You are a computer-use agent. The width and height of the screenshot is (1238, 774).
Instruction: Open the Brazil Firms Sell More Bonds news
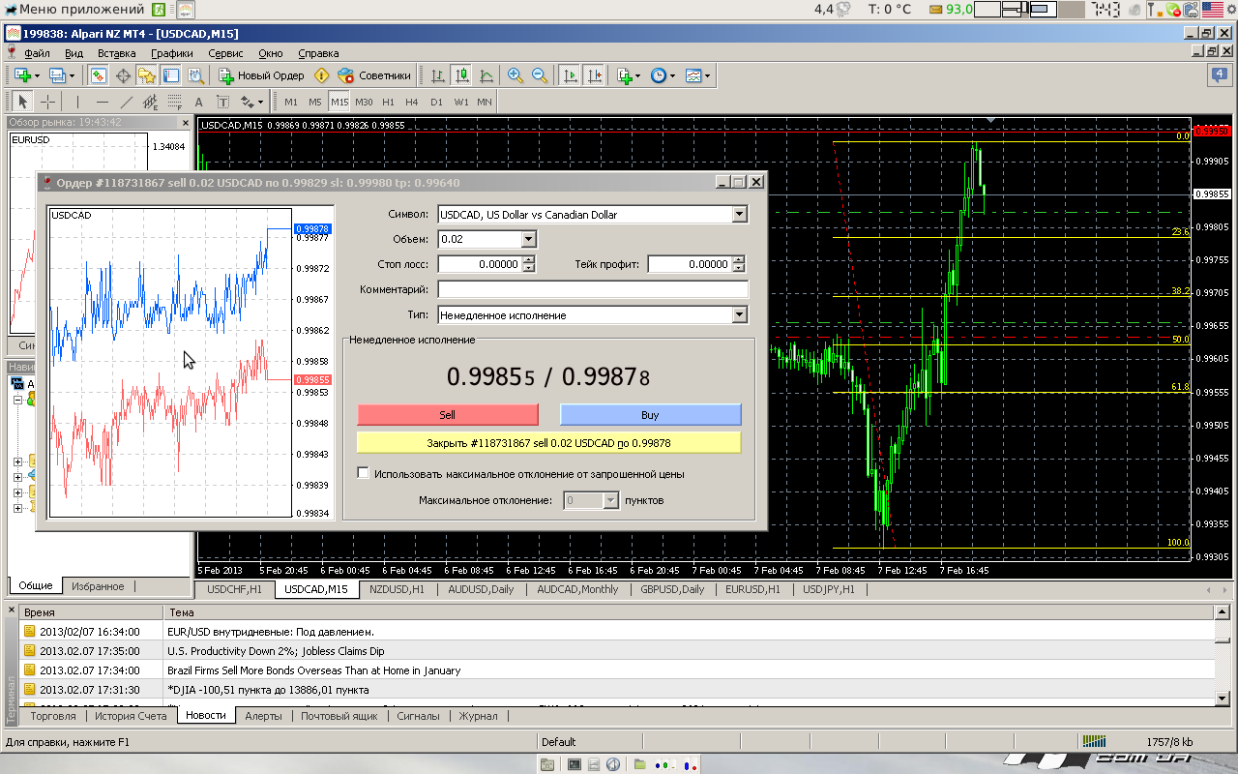point(313,670)
